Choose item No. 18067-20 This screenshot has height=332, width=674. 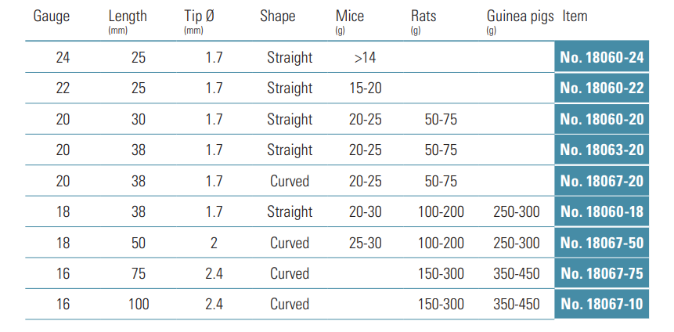click(x=602, y=181)
